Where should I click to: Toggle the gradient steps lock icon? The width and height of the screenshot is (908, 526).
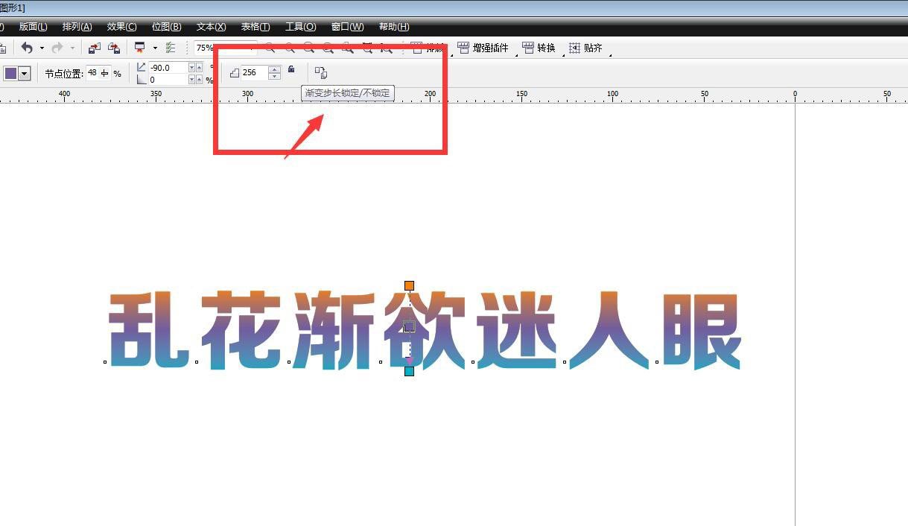pyautogui.click(x=291, y=70)
